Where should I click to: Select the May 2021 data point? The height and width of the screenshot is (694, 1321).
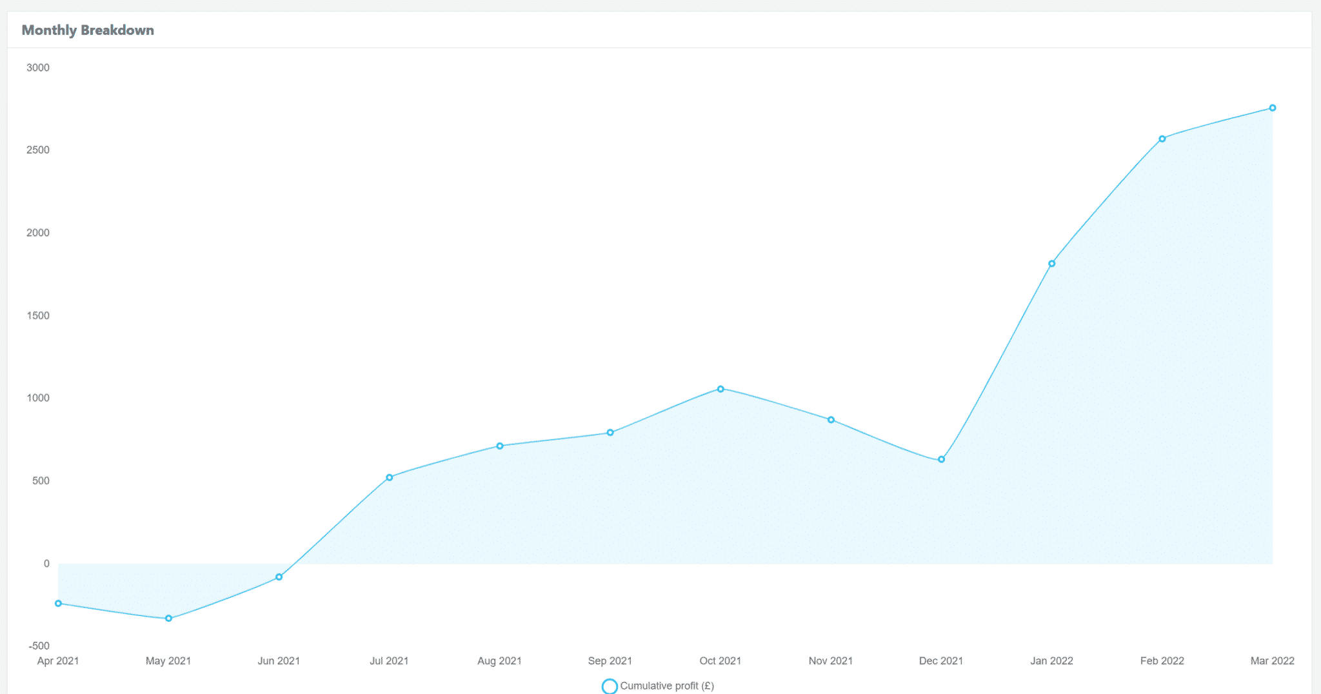pyautogui.click(x=169, y=619)
